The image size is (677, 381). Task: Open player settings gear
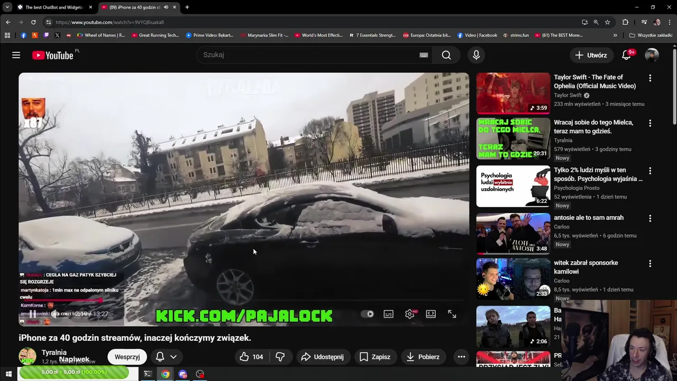click(410, 314)
